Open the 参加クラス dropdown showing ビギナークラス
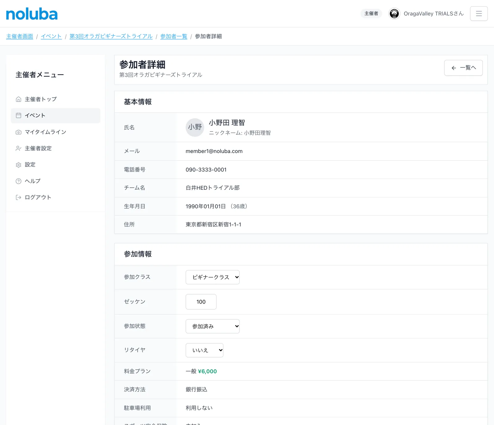 [212, 277]
